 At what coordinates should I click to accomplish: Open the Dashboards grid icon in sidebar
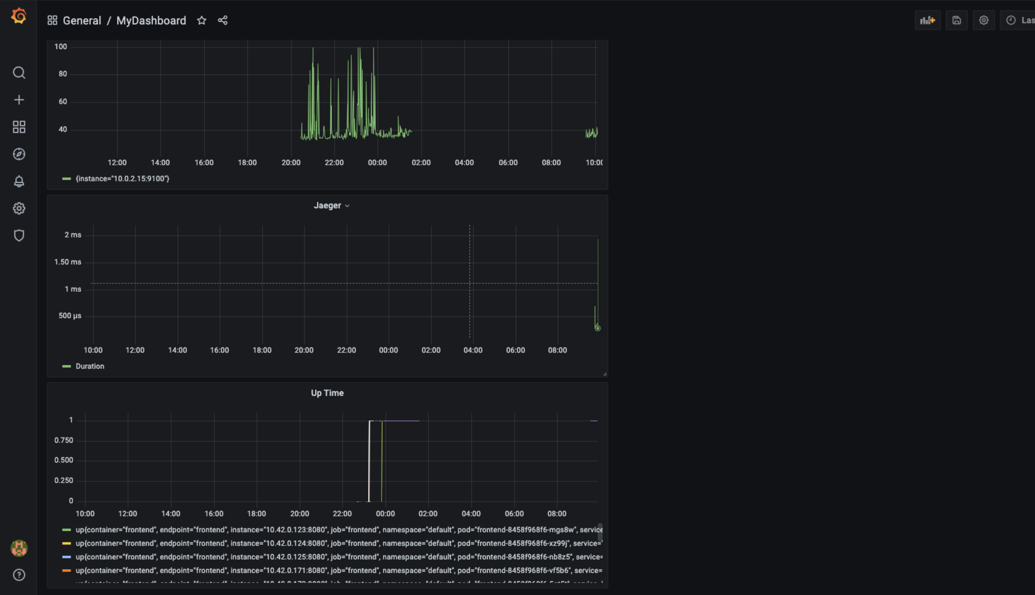[19, 127]
